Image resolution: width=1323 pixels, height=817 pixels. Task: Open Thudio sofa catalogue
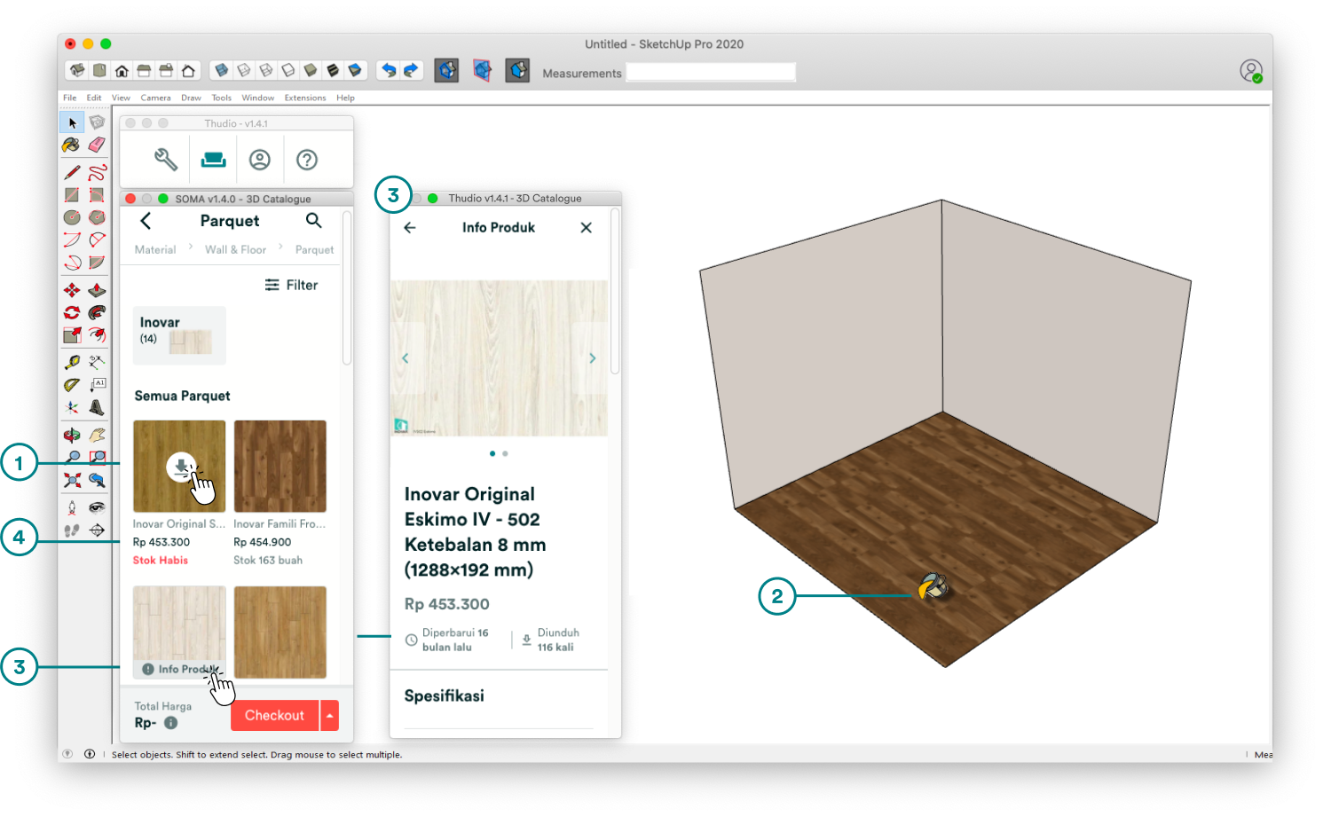213,160
